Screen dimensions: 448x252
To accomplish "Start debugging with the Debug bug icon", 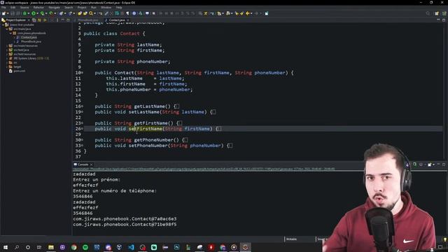I will coord(25,13).
